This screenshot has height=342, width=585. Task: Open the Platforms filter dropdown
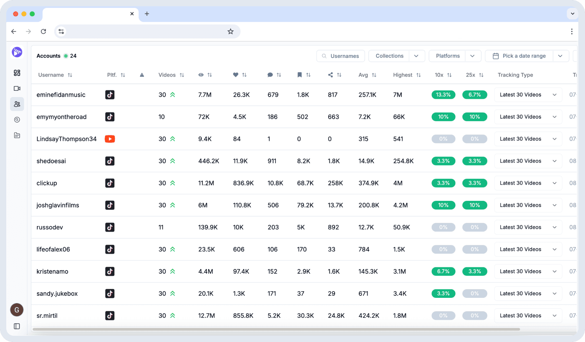472,56
